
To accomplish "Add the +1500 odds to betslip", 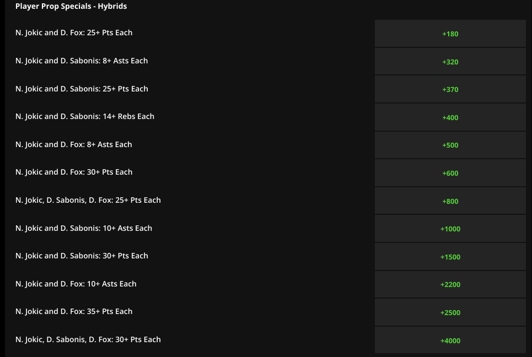I will click(450, 257).
